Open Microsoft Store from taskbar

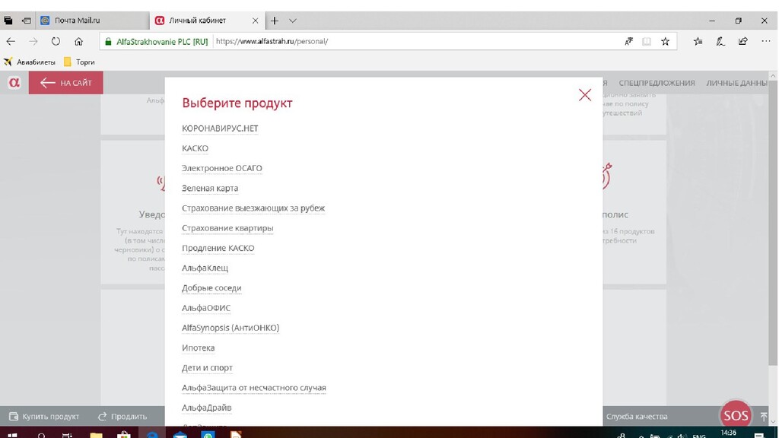coord(124,435)
